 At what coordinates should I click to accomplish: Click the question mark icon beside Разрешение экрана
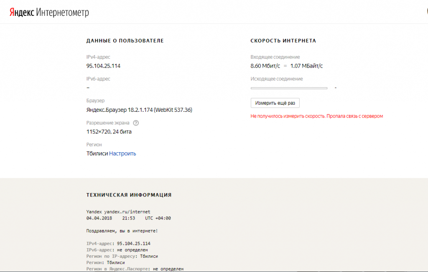point(135,123)
